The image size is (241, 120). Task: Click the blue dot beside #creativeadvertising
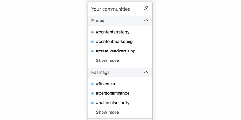[x=92, y=51]
